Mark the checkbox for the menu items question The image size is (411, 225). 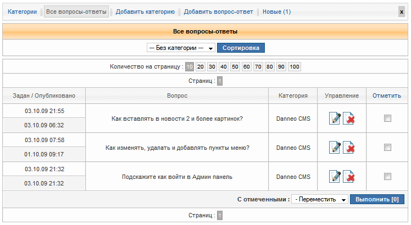pos(387,147)
